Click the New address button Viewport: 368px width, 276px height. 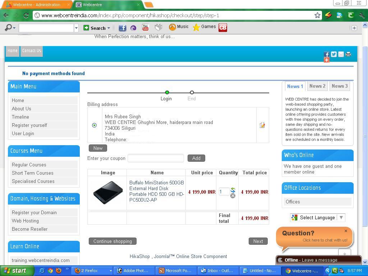(98, 148)
